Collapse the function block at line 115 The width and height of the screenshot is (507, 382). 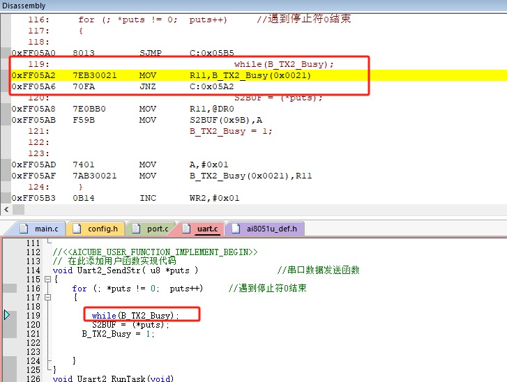pos(47,280)
